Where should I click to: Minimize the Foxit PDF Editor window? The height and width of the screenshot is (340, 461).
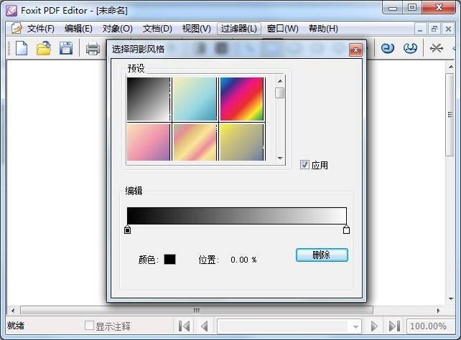393,8
